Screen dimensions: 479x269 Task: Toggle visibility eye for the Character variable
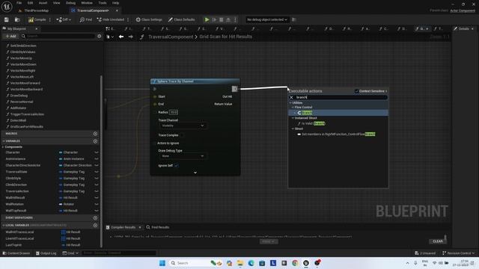pos(97,152)
